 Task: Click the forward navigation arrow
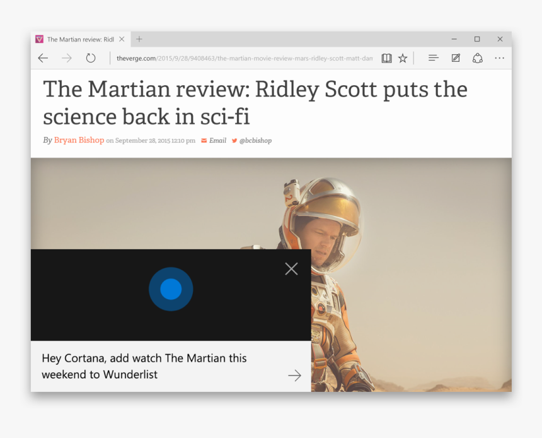pyautogui.click(x=67, y=58)
